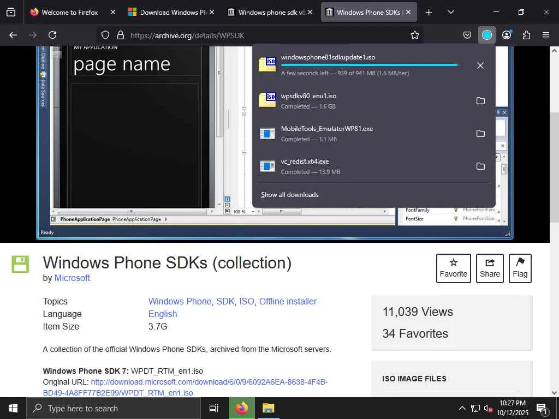Open the Offline installer topic link
The width and height of the screenshot is (559, 419).
click(288, 301)
